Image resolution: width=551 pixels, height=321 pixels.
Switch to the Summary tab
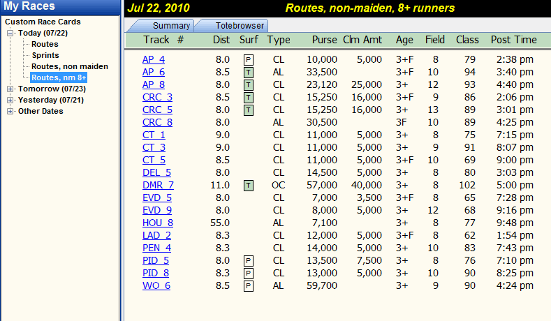(x=171, y=26)
